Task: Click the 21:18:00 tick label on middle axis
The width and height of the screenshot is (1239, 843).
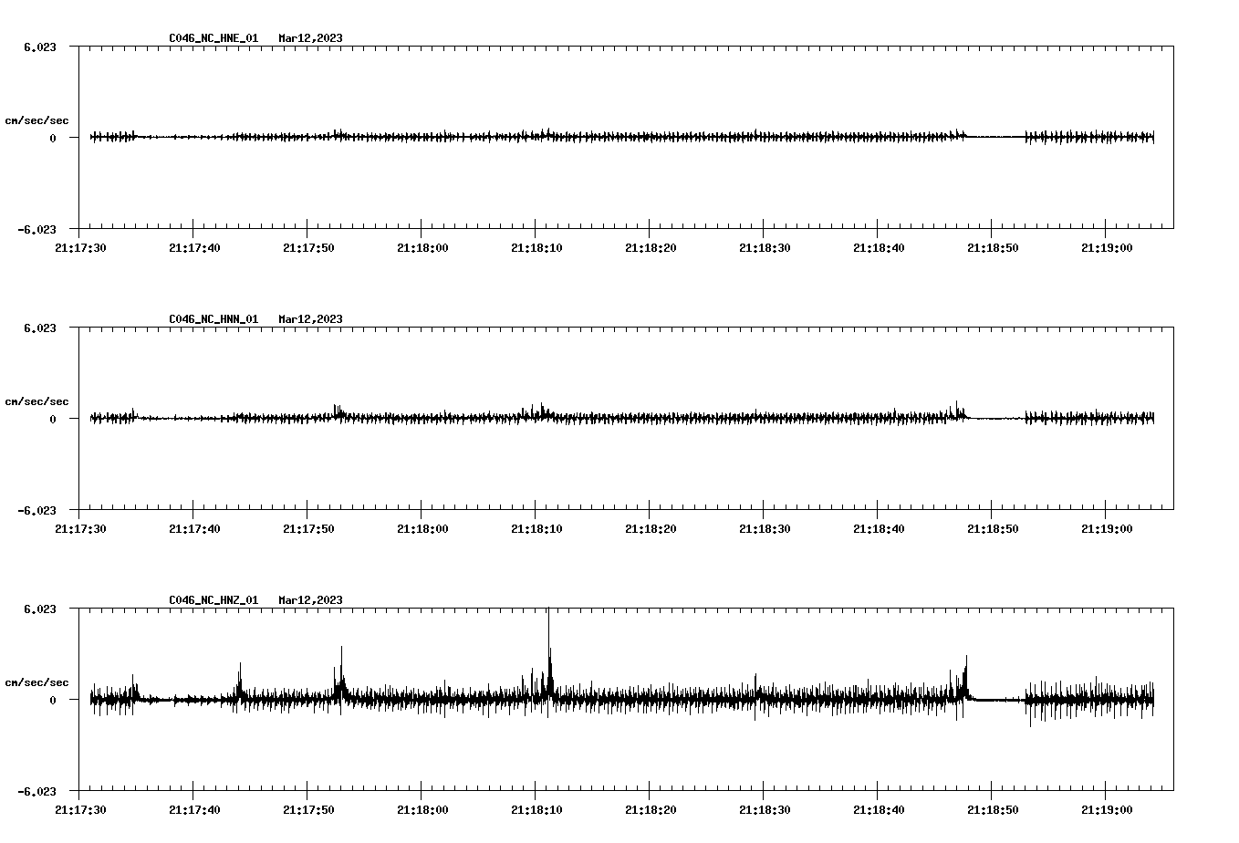Action: 424,527
